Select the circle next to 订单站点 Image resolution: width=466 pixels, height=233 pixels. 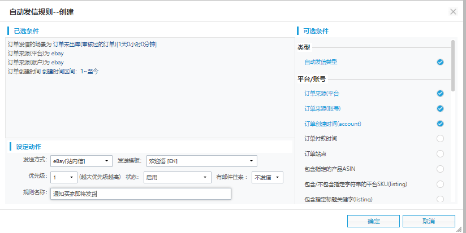(x=440, y=153)
